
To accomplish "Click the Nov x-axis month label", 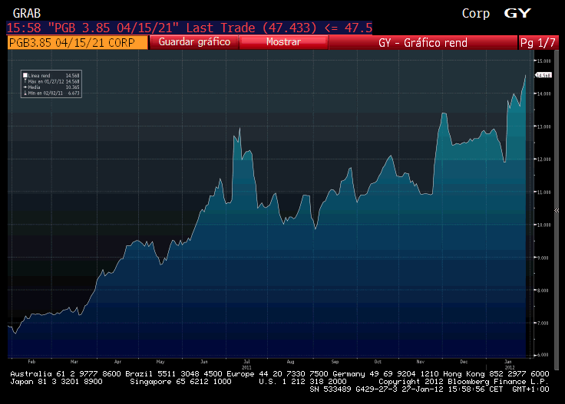I will click(421, 362).
